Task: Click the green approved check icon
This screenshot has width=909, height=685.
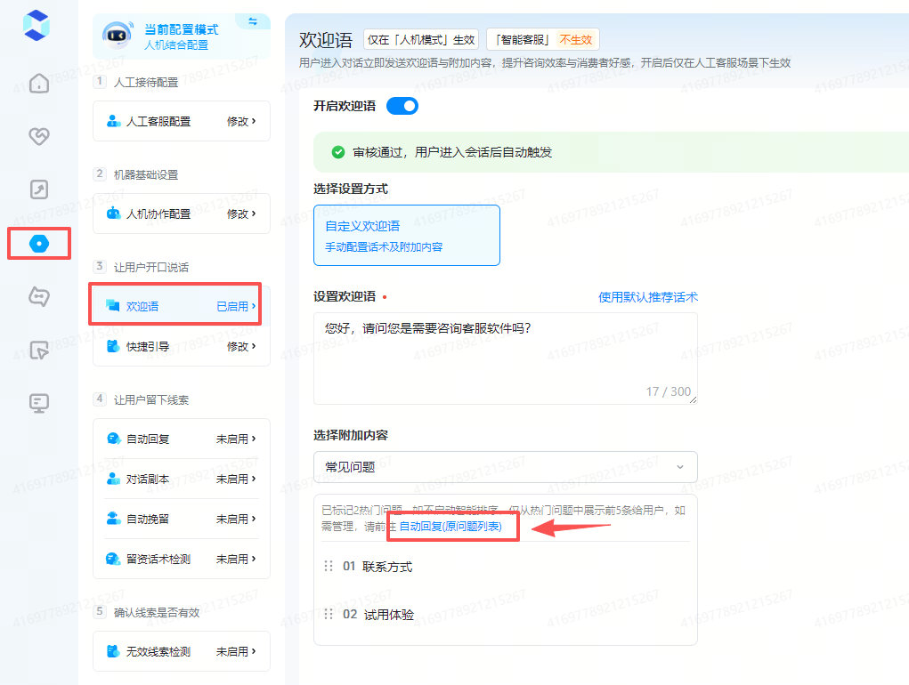Action: (x=338, y=152)
